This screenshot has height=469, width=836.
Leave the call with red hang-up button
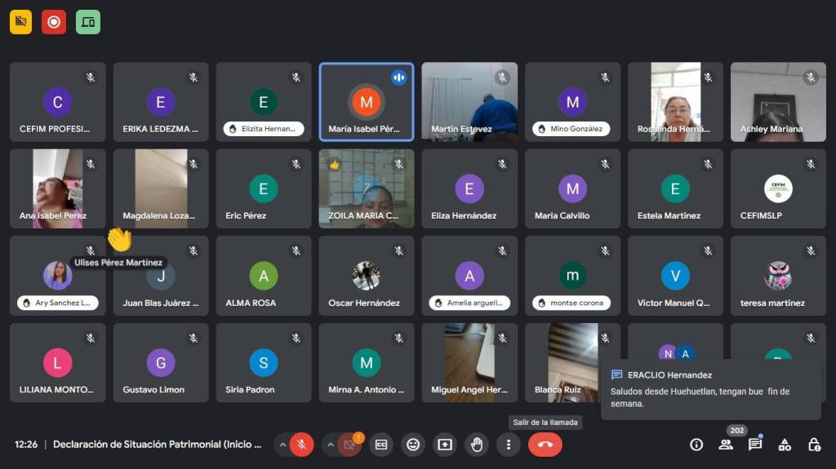pos(545,445)
